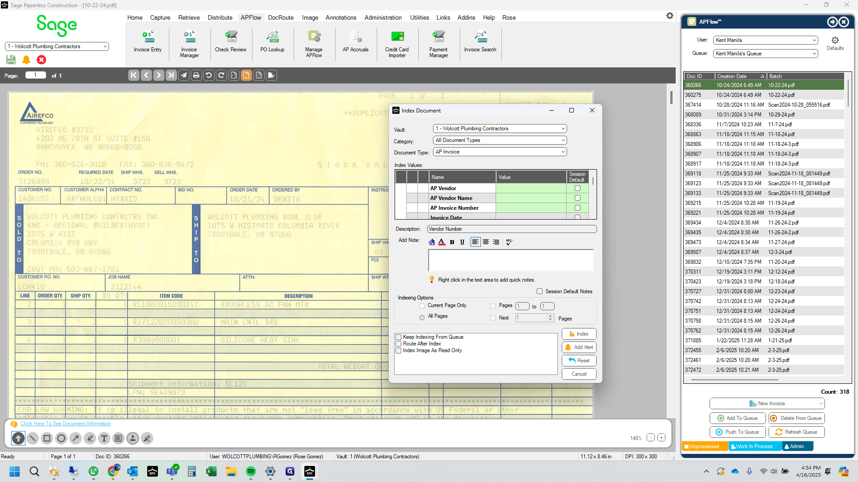Jump to last page of document

click(x=171, y=75)
